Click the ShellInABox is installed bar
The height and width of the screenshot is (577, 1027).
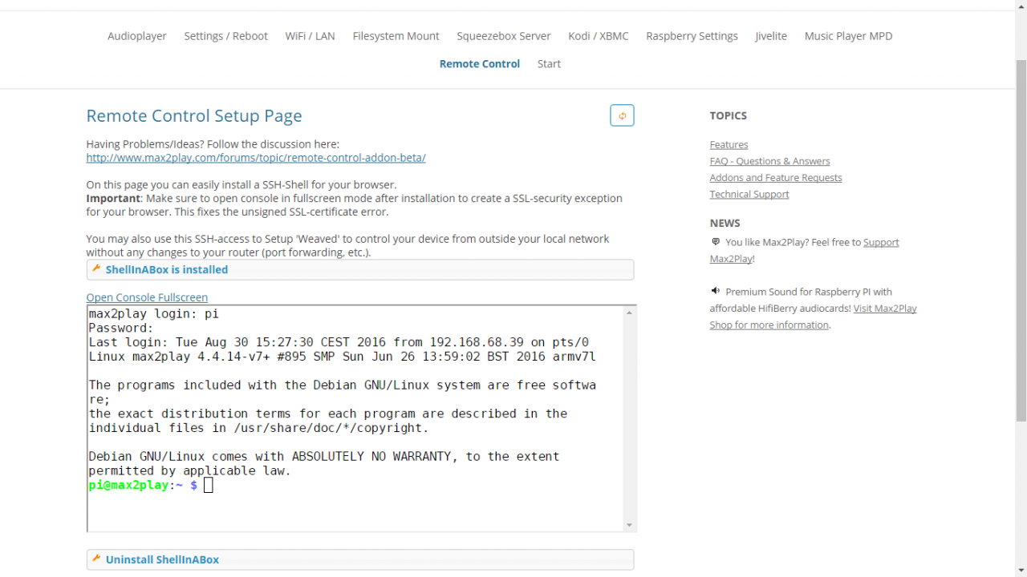[360, 269]
